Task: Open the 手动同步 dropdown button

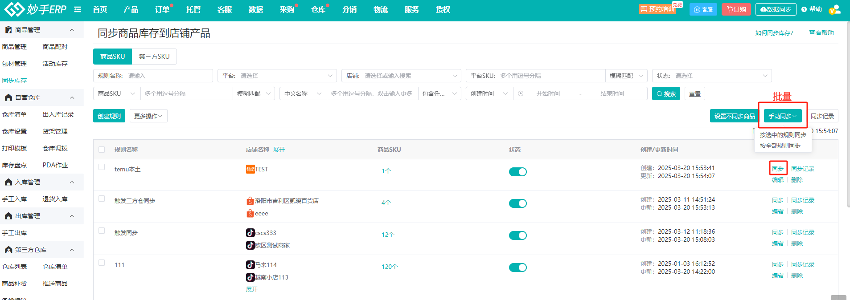Action: (x=782, y=116)
